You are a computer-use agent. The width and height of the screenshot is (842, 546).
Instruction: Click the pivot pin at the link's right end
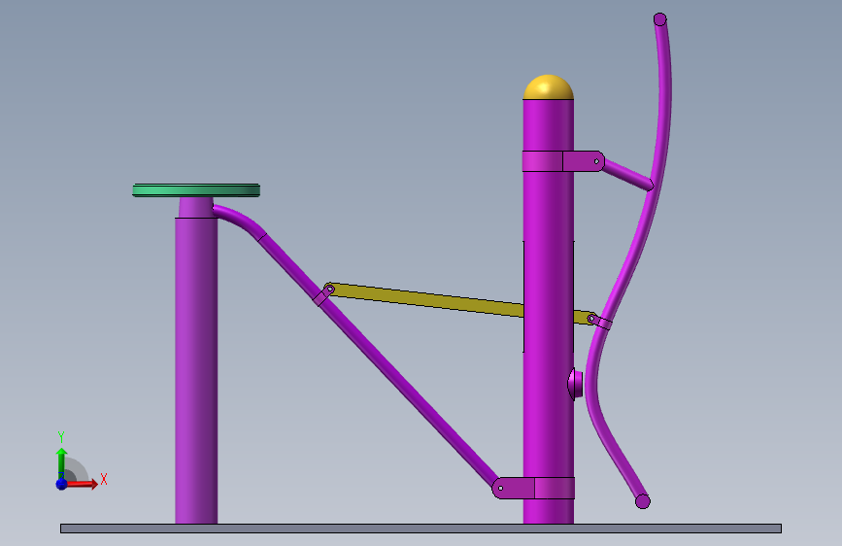[591, 319]
